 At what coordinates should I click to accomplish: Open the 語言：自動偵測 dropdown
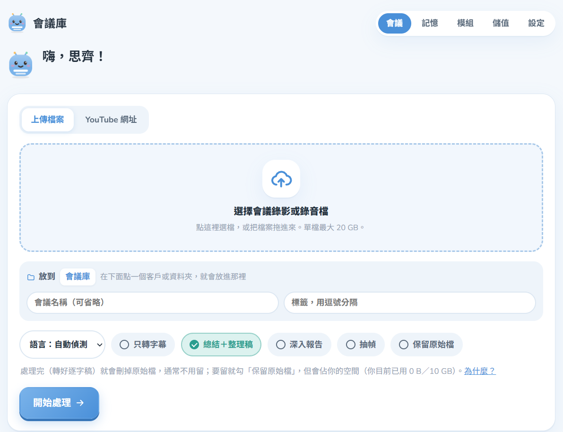point(62,345)
